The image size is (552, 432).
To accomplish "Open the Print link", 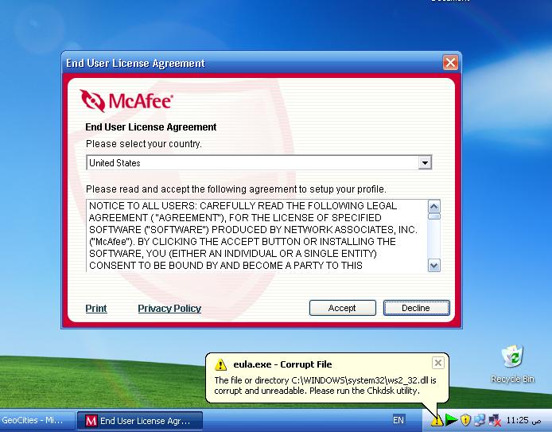I will [96, 309].
